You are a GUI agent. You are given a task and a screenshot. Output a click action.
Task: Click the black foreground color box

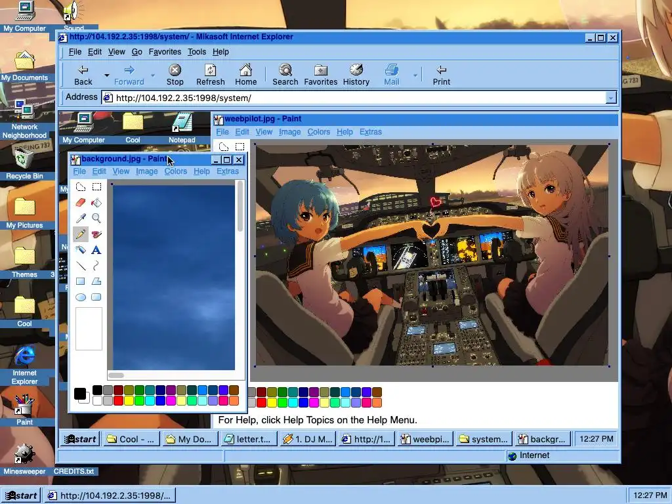pos(79,394)
